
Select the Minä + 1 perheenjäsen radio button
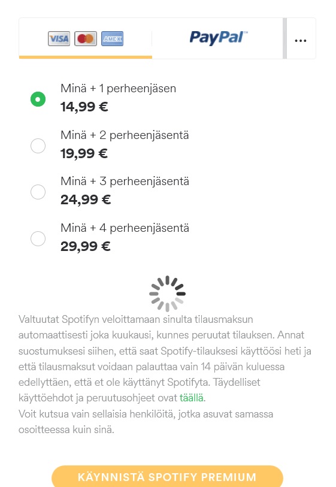tap(38, 99)
